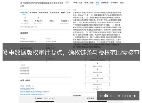Switch to 法律状态 tab
Screen dimensions: 142x103
tap(105, 3)
